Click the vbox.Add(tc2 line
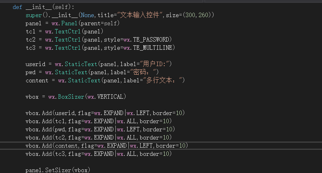 click(99, 138)
